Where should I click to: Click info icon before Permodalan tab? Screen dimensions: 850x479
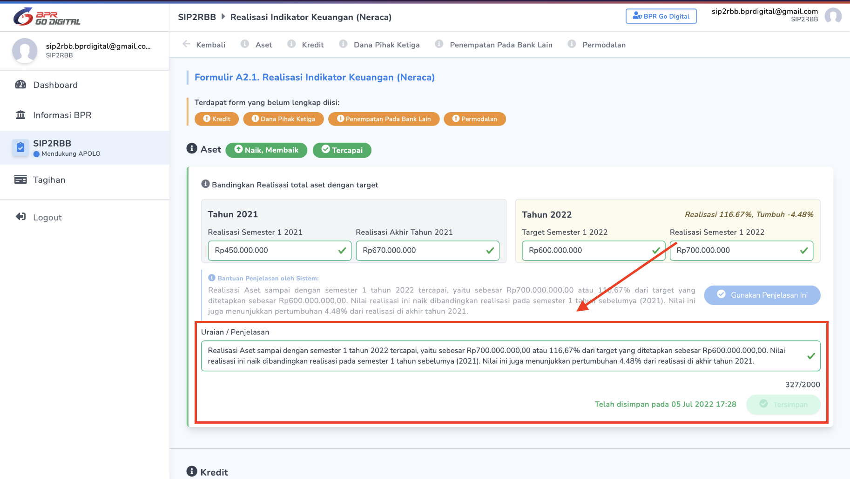(x=572, y=44)
